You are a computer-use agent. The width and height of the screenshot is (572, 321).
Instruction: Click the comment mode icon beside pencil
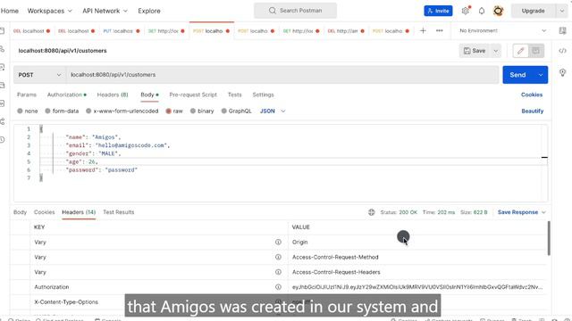(x=536, y=51)
